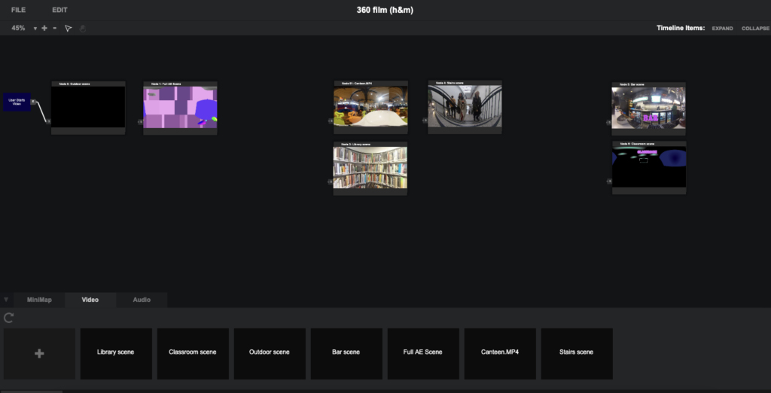
Task: Click the Node 1: Full AE Scene title bar
Action: pos(180,84)
